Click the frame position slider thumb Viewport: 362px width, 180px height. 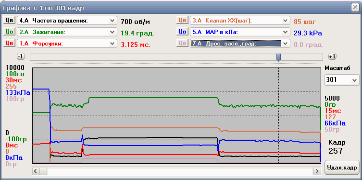[279, 57]
